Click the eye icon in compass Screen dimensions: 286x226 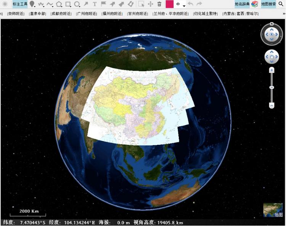272,34
